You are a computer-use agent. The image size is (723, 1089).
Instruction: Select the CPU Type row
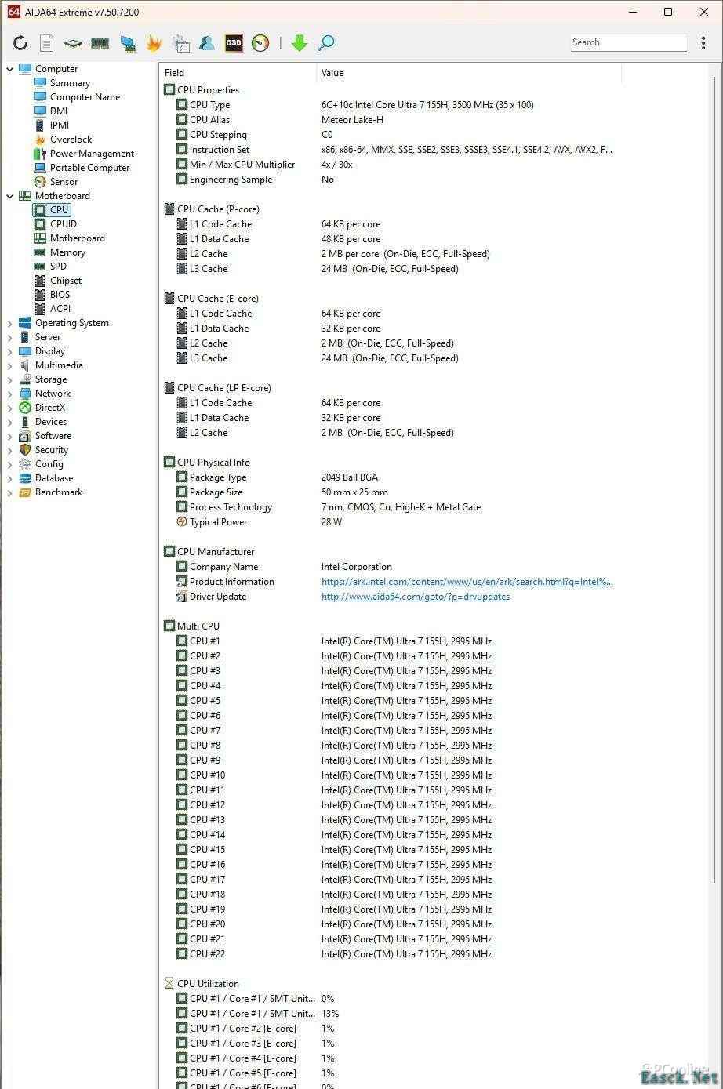390,105
